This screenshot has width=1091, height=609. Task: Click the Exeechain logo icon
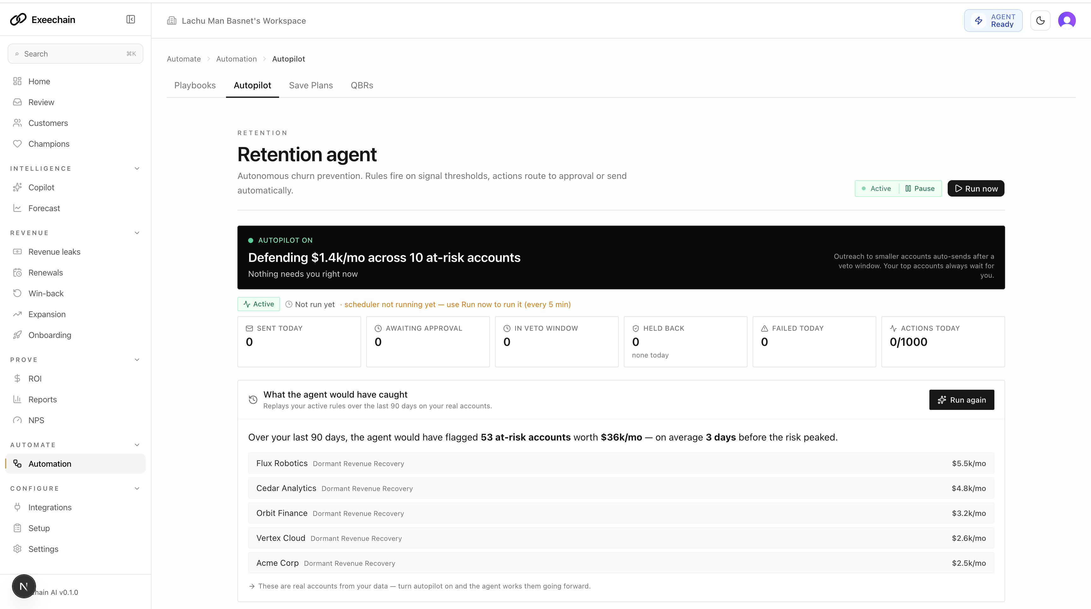coord(18,20)
